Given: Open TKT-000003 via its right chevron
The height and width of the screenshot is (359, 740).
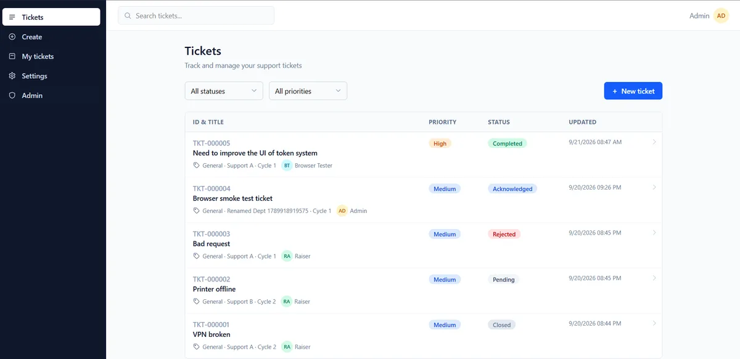Looking at the screenshot, I should point(654,233).
